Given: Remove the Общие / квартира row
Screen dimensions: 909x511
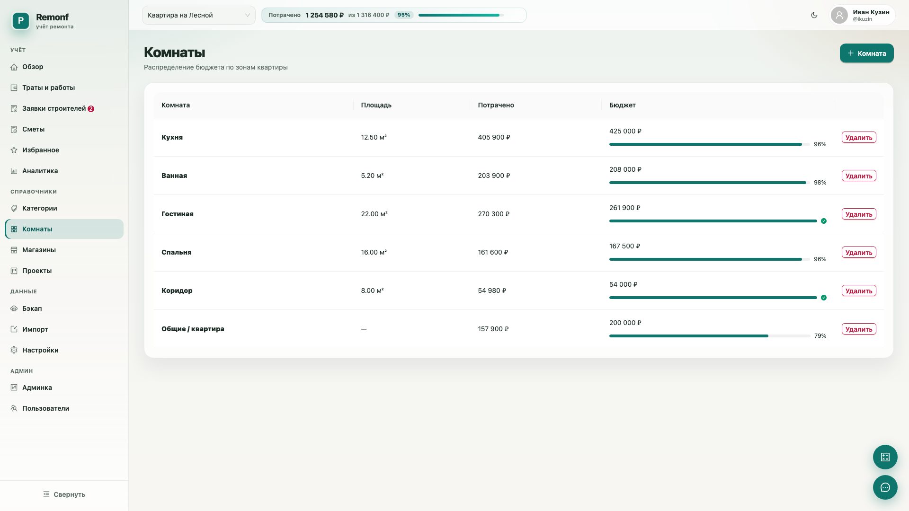Looking at the screenshot, I should 859,329.
